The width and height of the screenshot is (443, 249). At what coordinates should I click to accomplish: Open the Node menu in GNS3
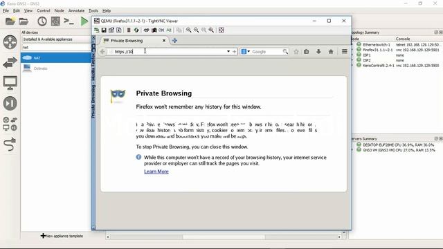point(59,11)
